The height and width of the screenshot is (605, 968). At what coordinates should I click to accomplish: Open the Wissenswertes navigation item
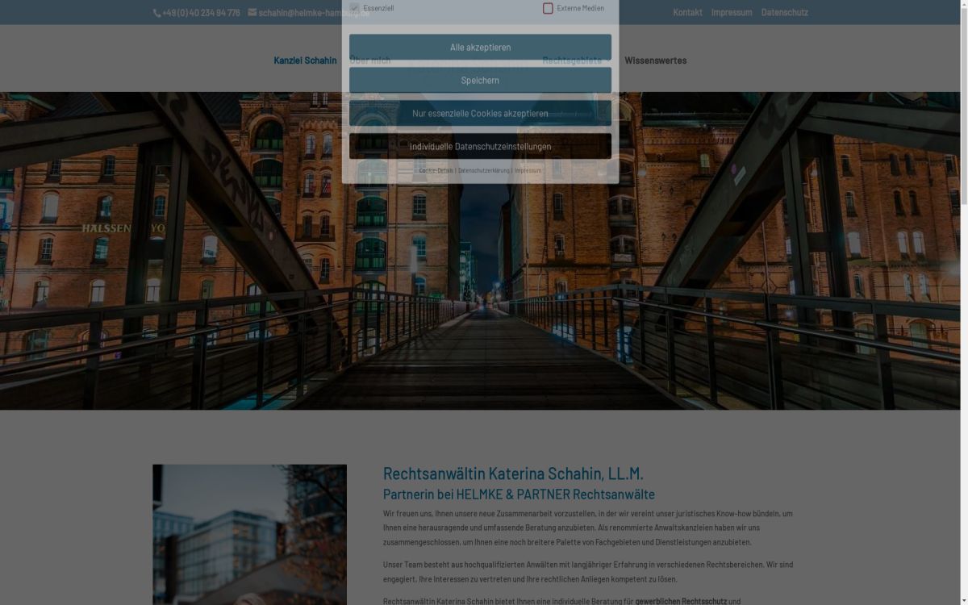click(653, 60)
